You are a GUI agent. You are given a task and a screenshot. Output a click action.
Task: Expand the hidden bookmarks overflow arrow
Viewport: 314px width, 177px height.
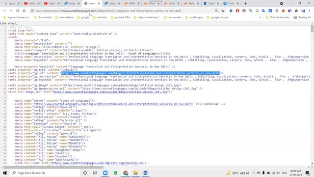pyautogui.click(x=260, y=18)
